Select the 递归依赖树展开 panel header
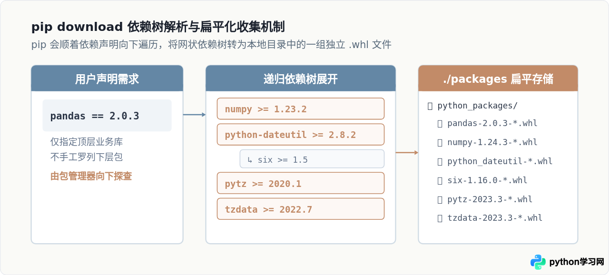The image size is (609, 275). coord(301,79)
